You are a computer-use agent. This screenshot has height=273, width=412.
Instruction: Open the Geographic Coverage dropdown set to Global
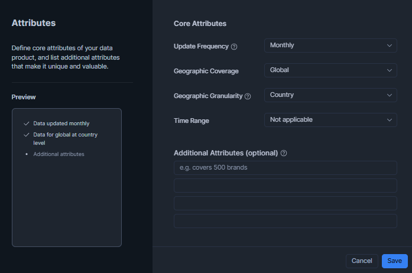tap(330, 70)
